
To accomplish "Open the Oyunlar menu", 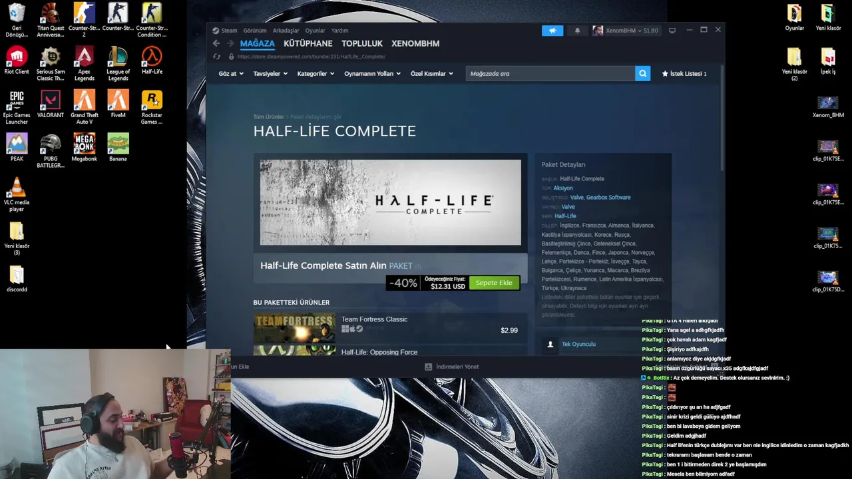I will (315, 31).
